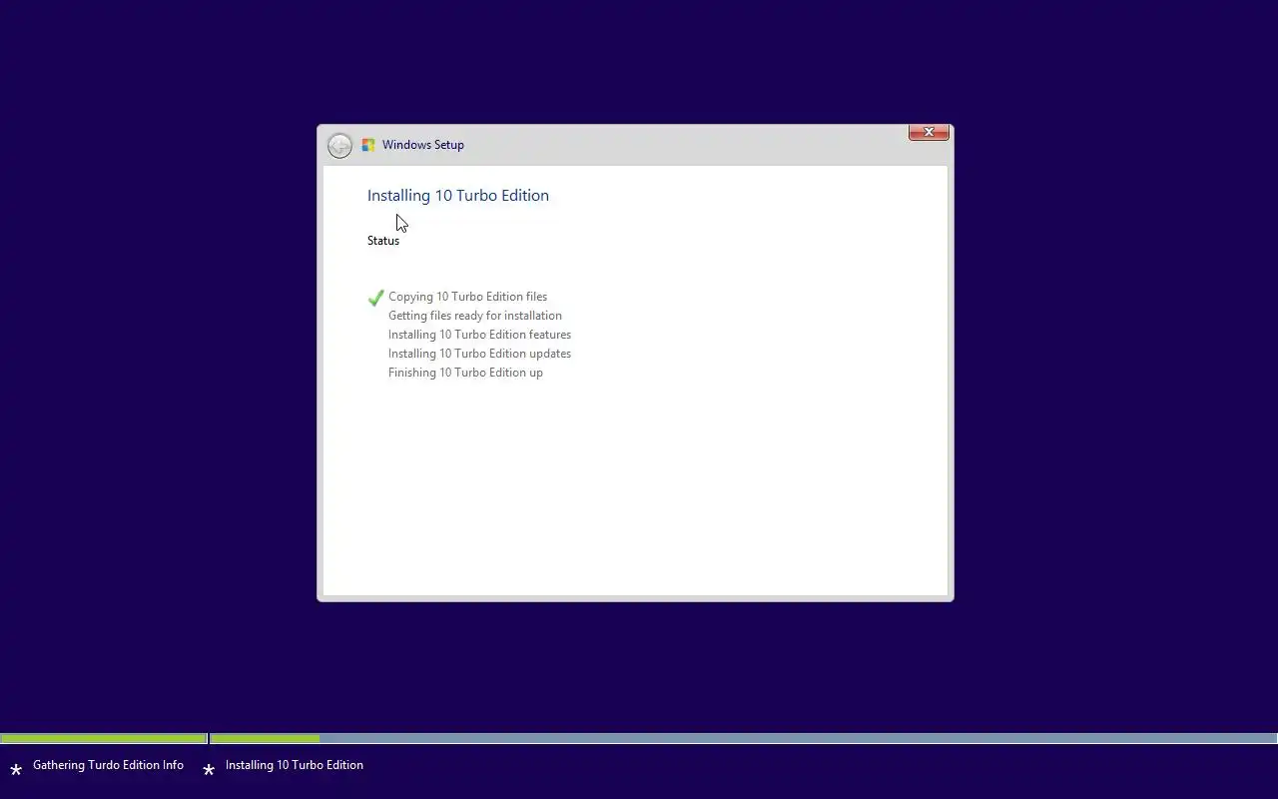Click the Gathering info progress bar
This screenshot has width=1278, height=799.
tap(104, 739)
